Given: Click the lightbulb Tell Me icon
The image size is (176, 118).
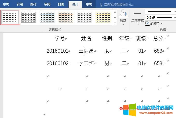Looking at the screenshot, I should coord(101,5).
